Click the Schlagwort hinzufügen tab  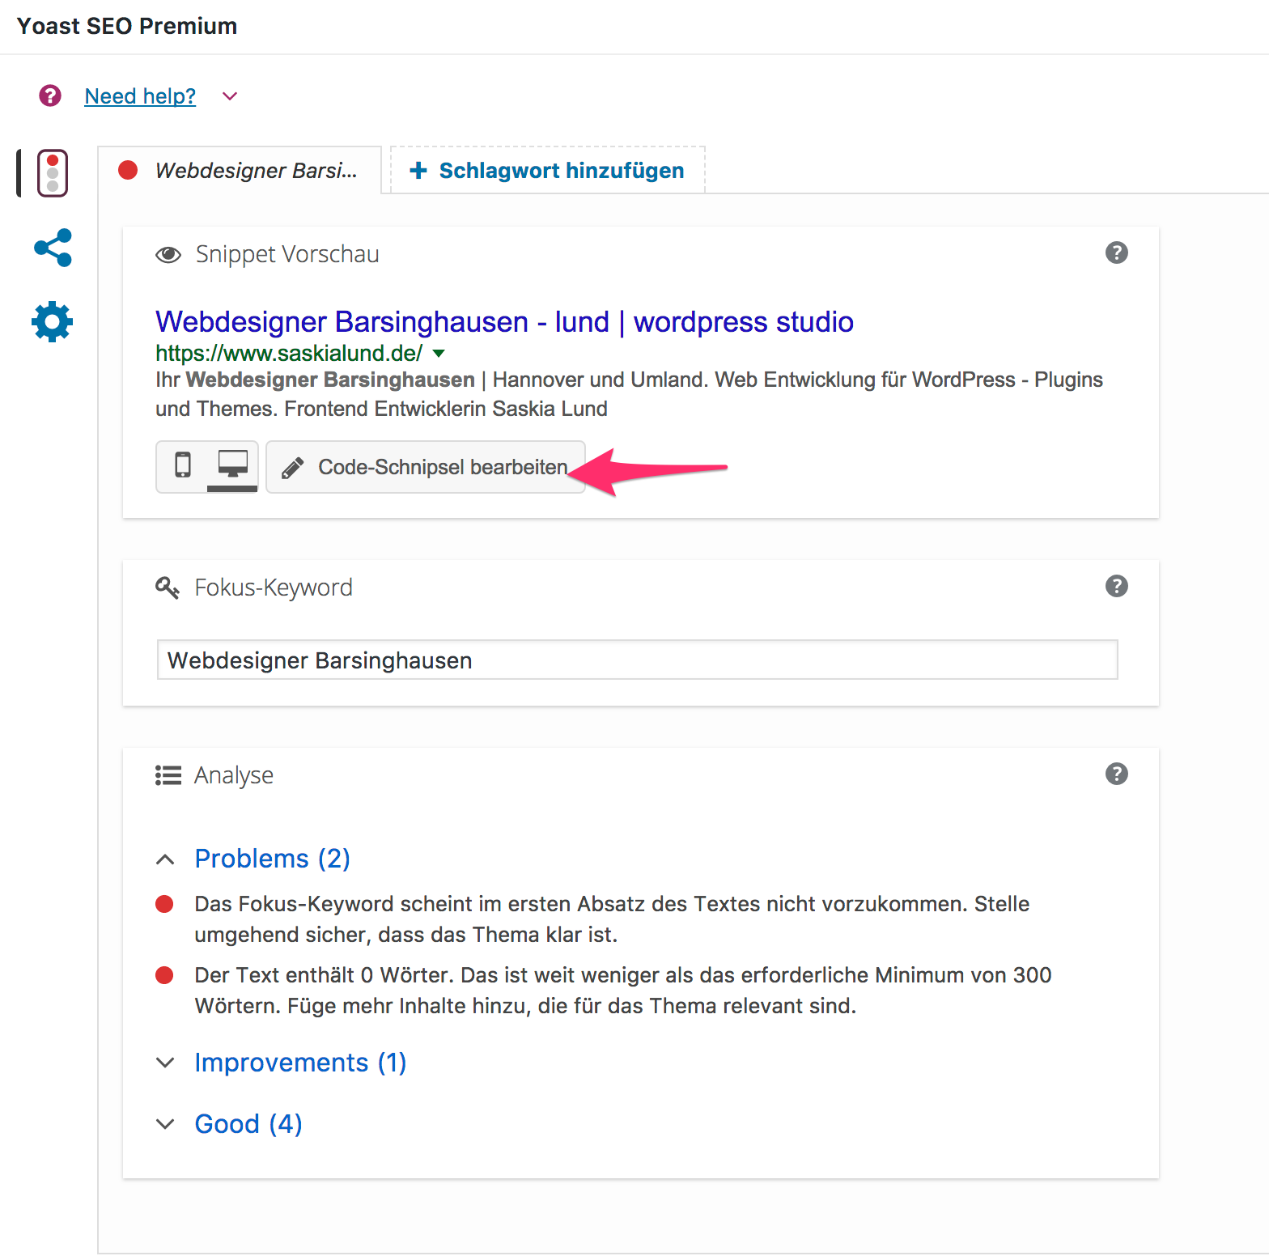pyautogui.click(x=548, y=171)
